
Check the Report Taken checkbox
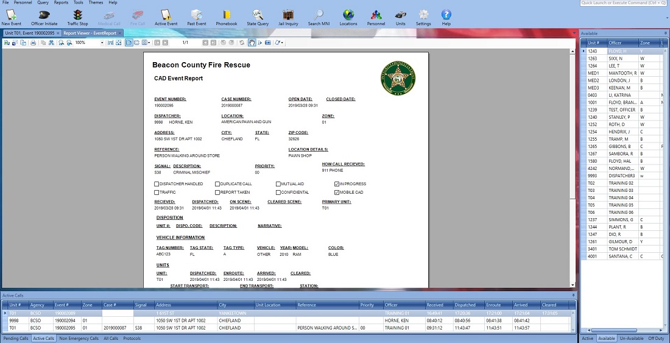pos(217,192)
